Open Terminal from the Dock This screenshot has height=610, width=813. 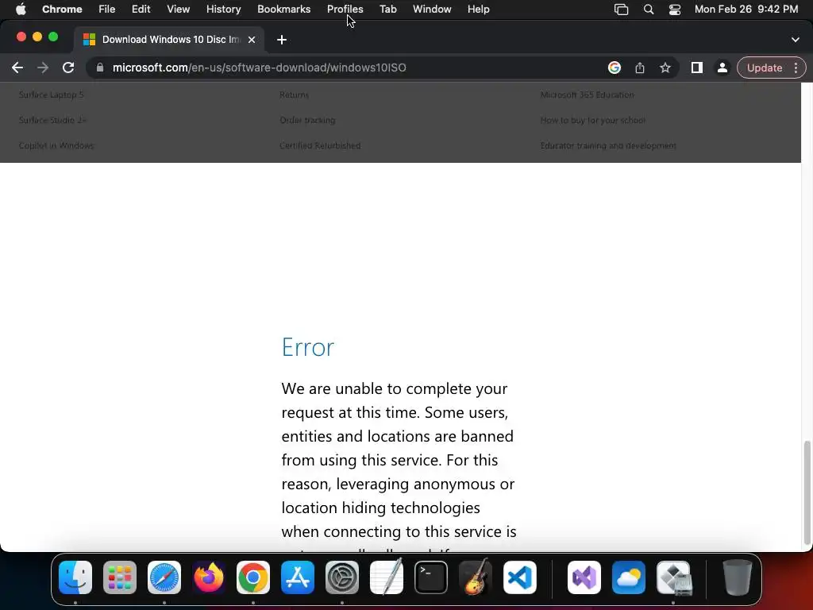(431, 577)
